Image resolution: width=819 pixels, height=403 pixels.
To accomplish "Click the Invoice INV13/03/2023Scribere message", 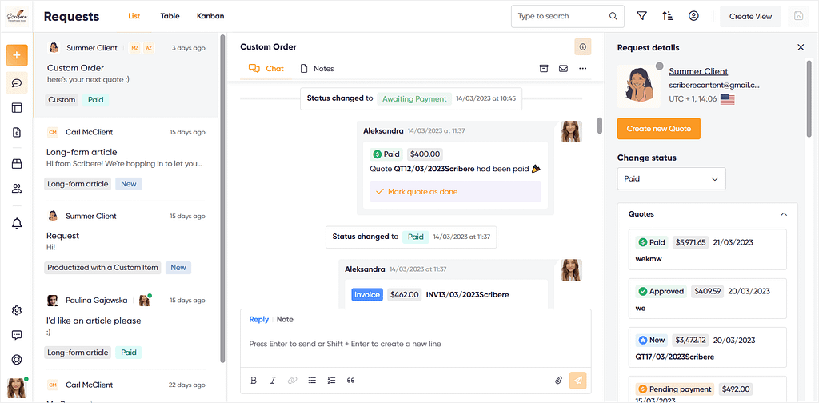I will tap(445, 294).
